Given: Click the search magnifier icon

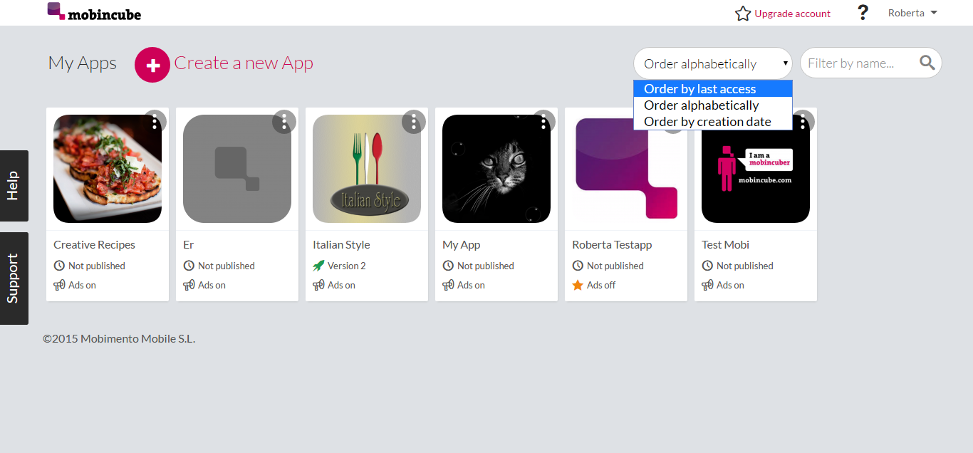Looking at the screenshot, I should point(927,63).
